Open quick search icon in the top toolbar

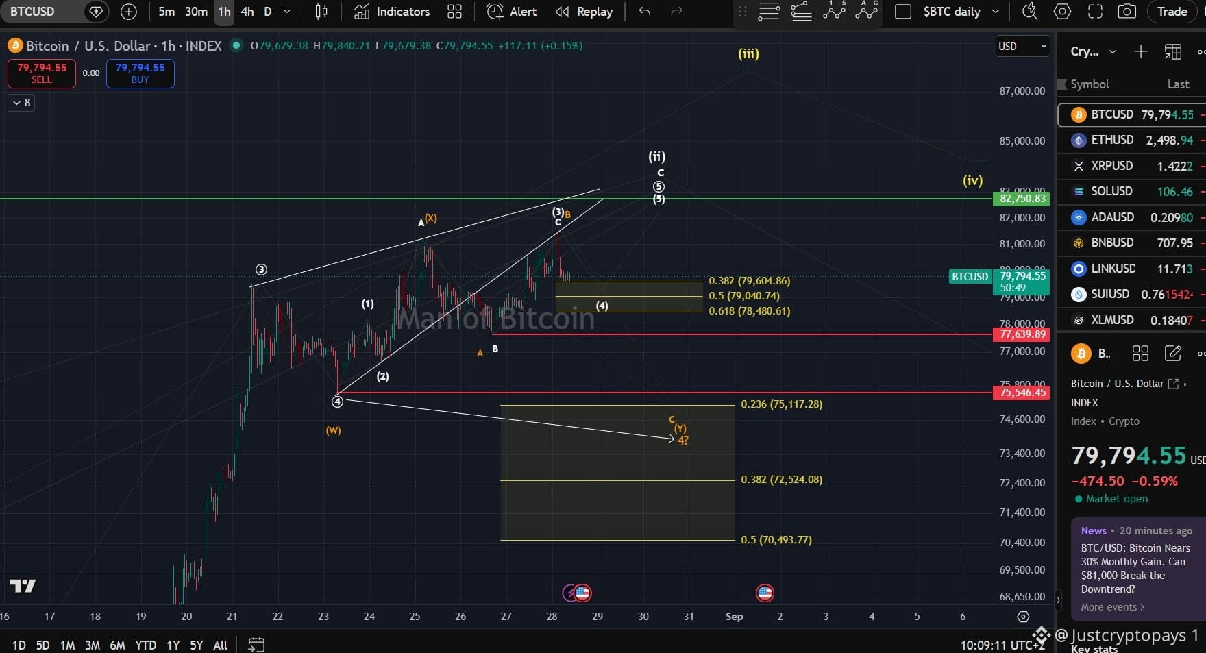1029,12
